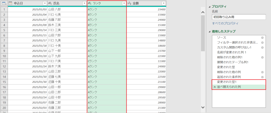
Task: Click the ABC type icon of ランク column
Action: click(90, 3)
